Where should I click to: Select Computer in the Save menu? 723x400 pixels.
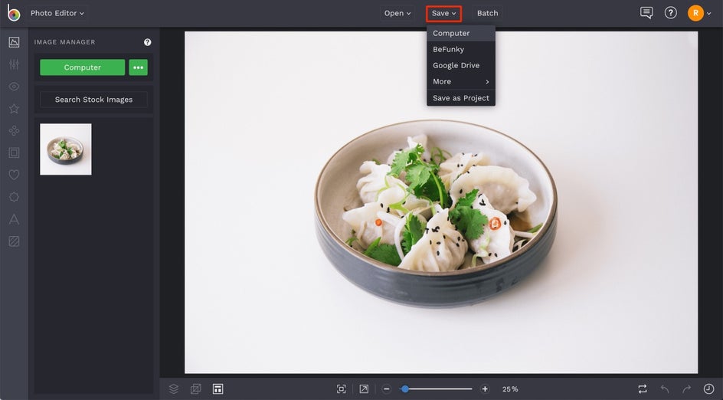tap(461, 33)
